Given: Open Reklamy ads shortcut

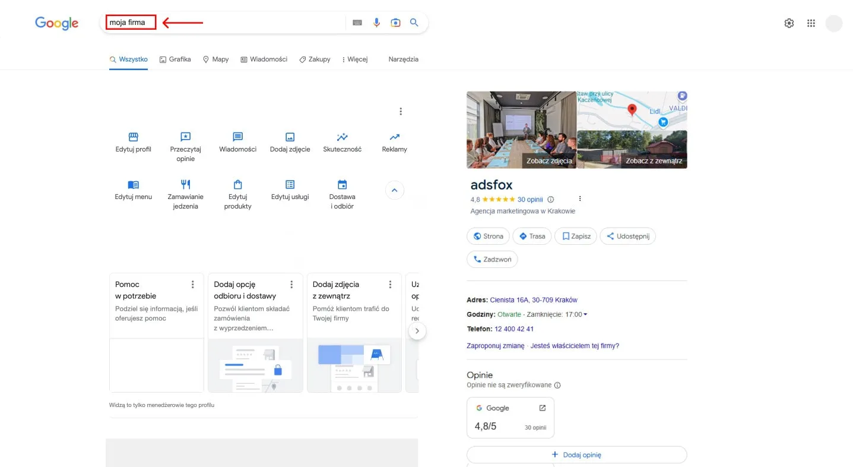Looking at the screenshot, I should (x=394, y=143).
